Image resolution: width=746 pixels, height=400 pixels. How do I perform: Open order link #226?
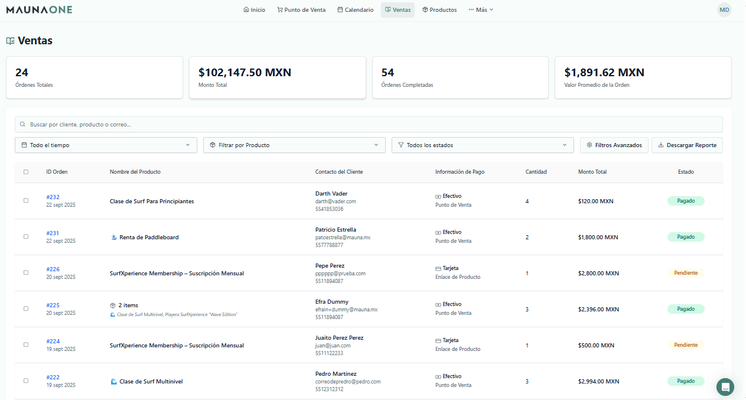tap(53, 269)
